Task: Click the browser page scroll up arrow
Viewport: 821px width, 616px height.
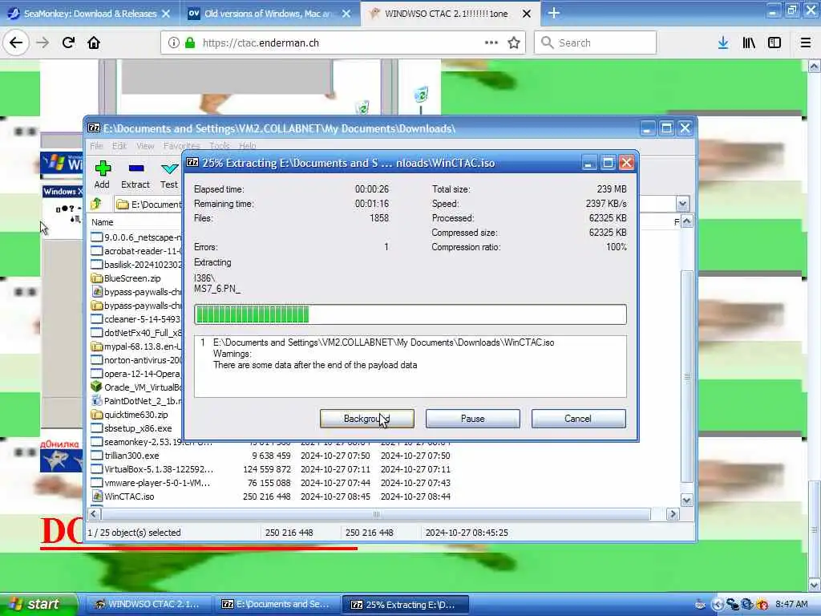Action: click(814, 66)
